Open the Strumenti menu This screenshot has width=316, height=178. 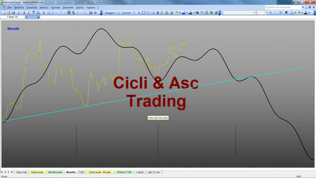[x=68, y=7]
